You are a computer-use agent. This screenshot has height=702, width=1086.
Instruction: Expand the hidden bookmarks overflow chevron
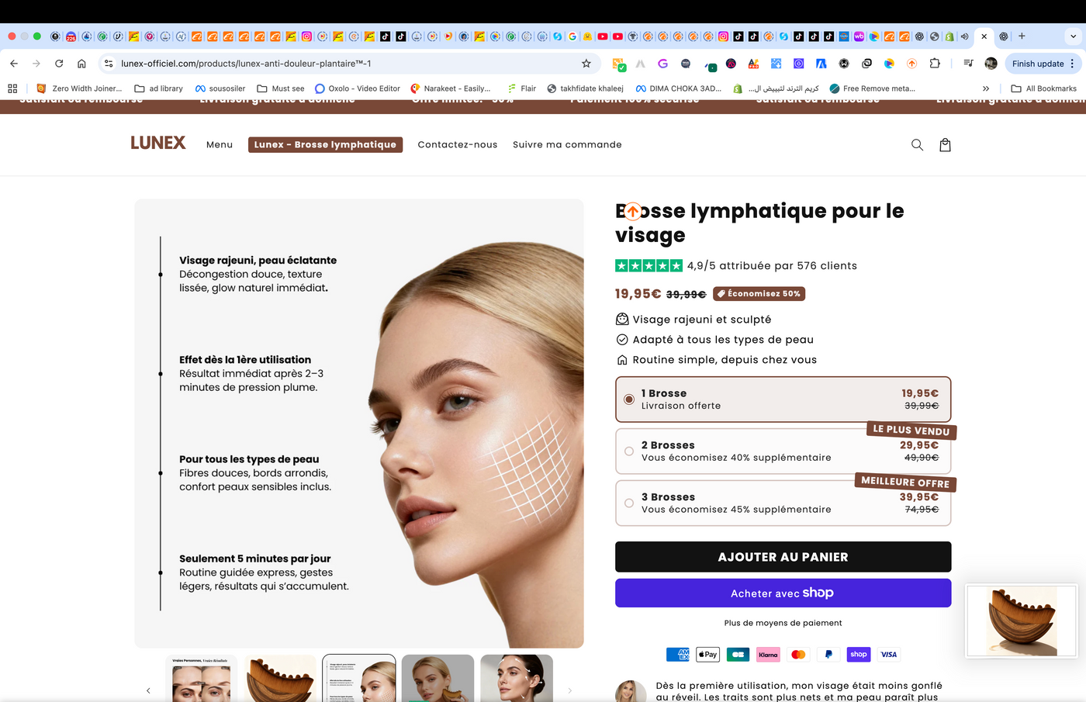pos(986,88)
